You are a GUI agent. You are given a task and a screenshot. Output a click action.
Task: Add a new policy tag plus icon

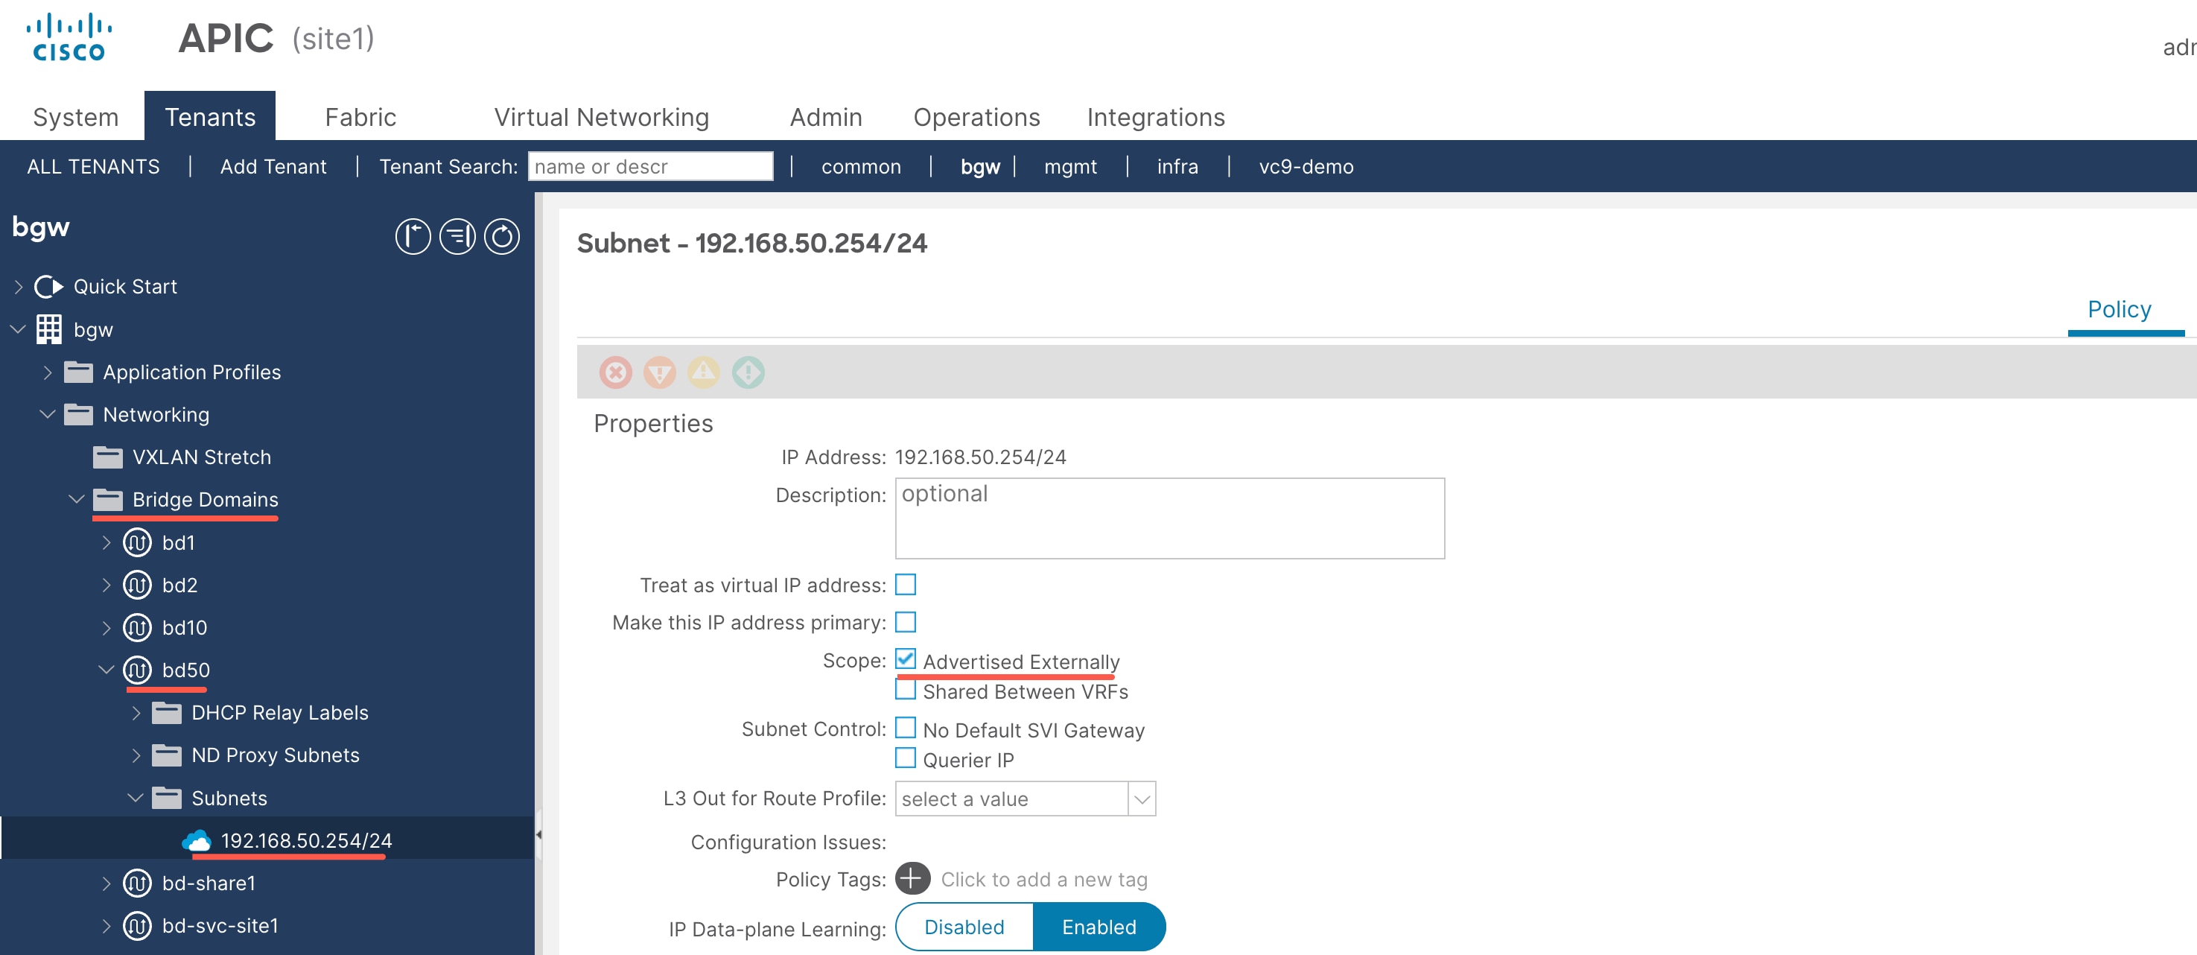point(912,878)
